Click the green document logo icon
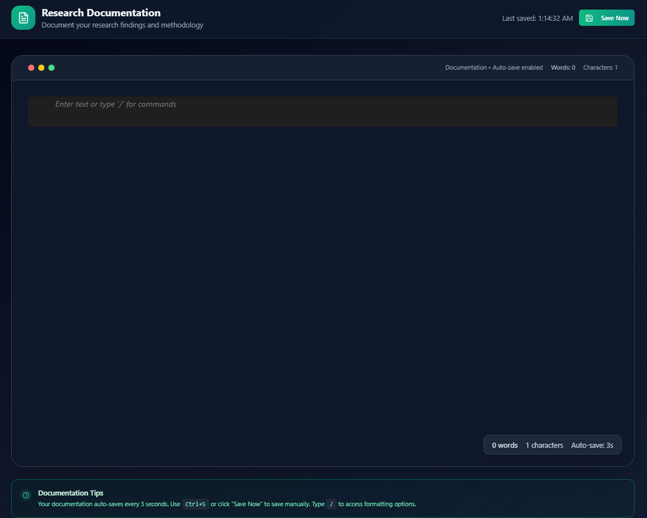The height and width of the screenshot is (518, 647). tap(23, 18)
